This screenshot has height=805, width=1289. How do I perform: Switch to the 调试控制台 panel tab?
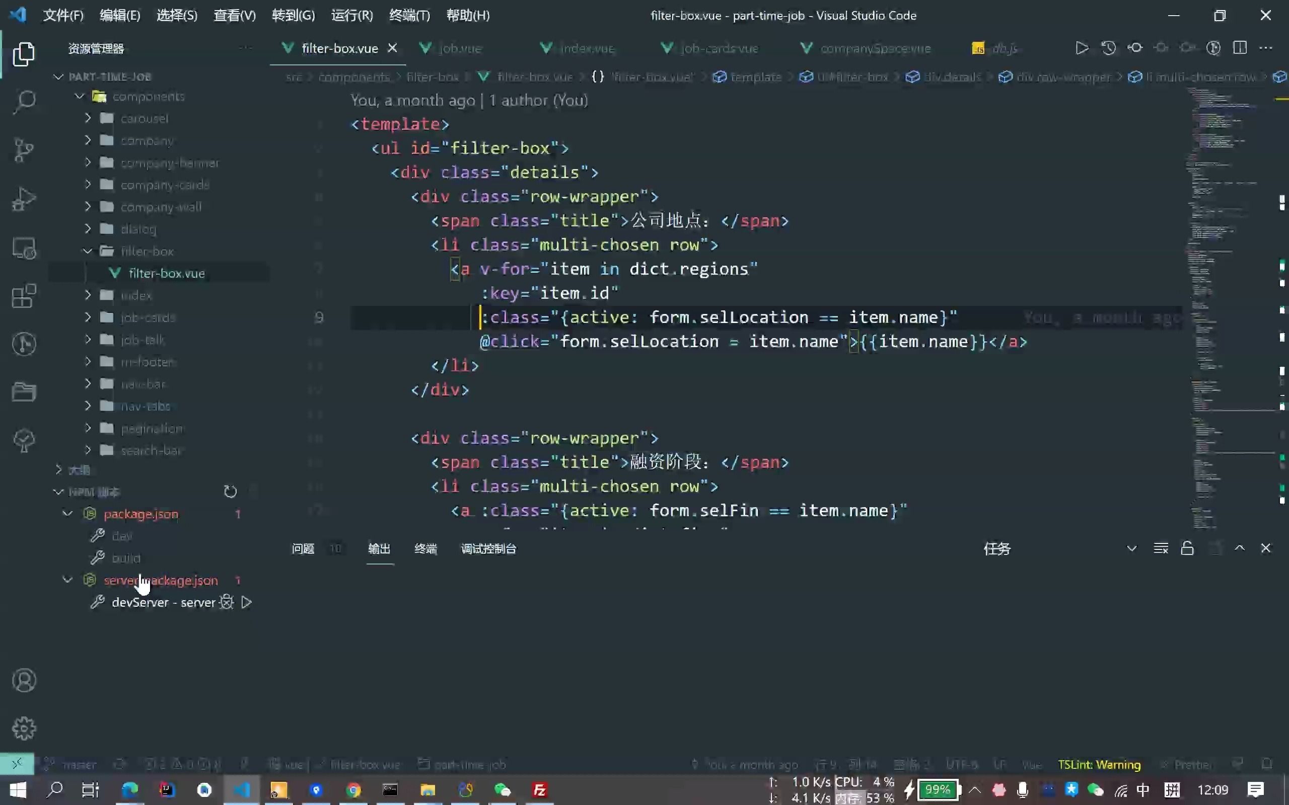point(488,548)
